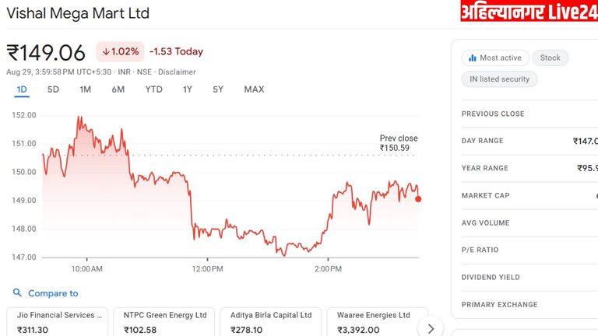Show the MAX chart range
The height and width of the screenshot is (336, 598).
coord(254,89)
